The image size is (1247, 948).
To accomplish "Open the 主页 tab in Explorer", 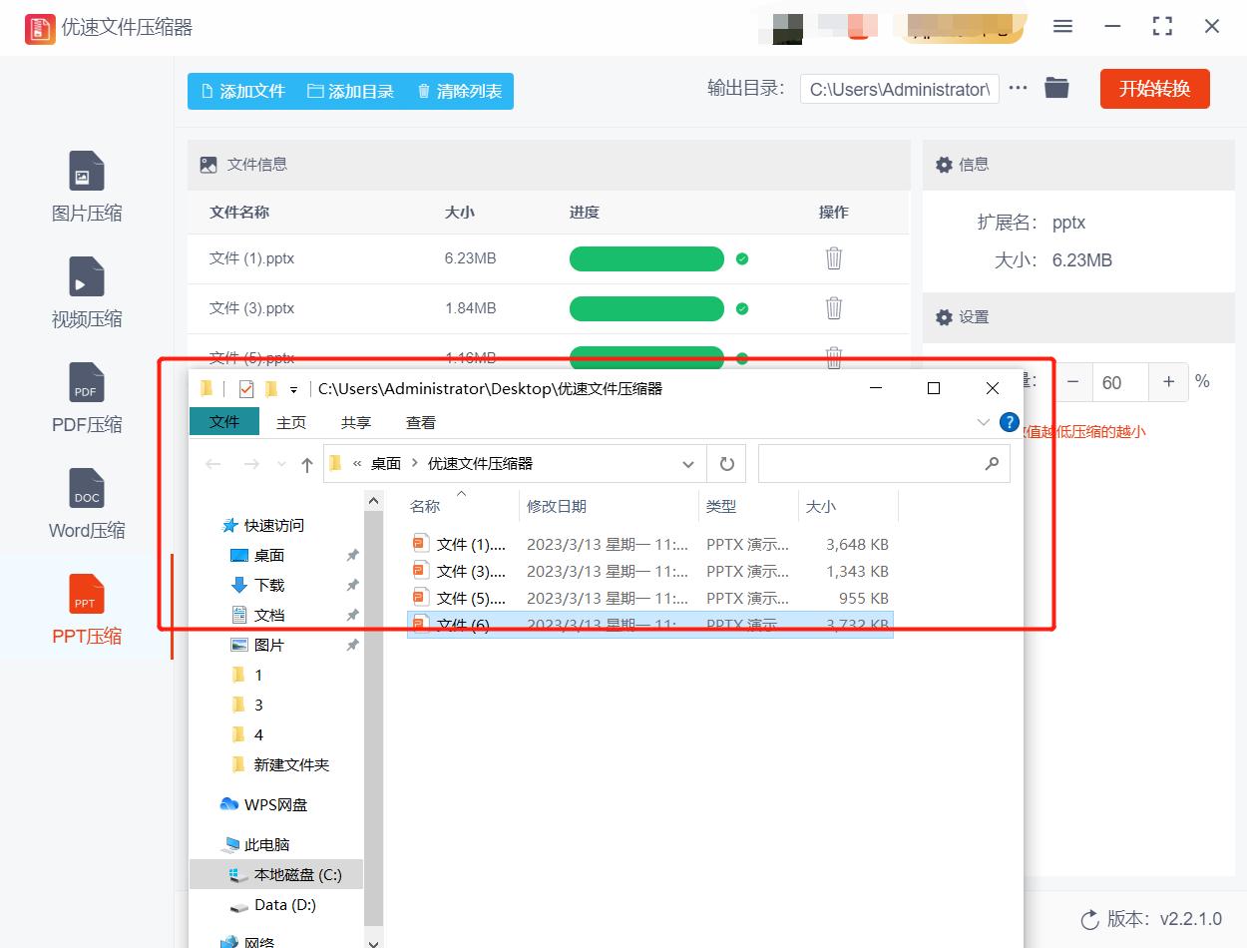I will coord(291,422).
